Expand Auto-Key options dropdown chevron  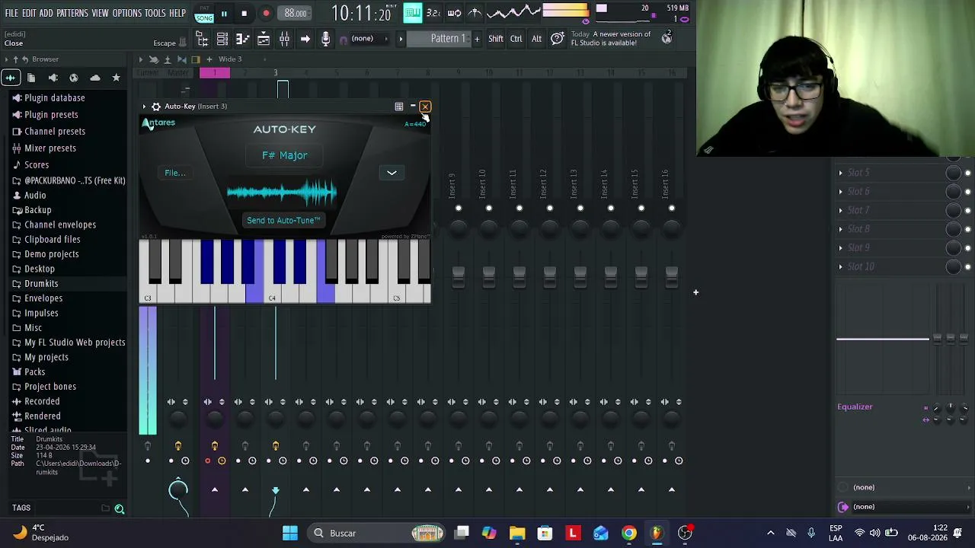click(x=392, y=173)
